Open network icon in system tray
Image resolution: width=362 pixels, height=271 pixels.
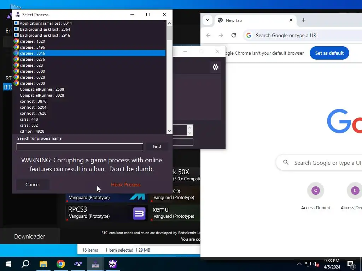[308, 264]
